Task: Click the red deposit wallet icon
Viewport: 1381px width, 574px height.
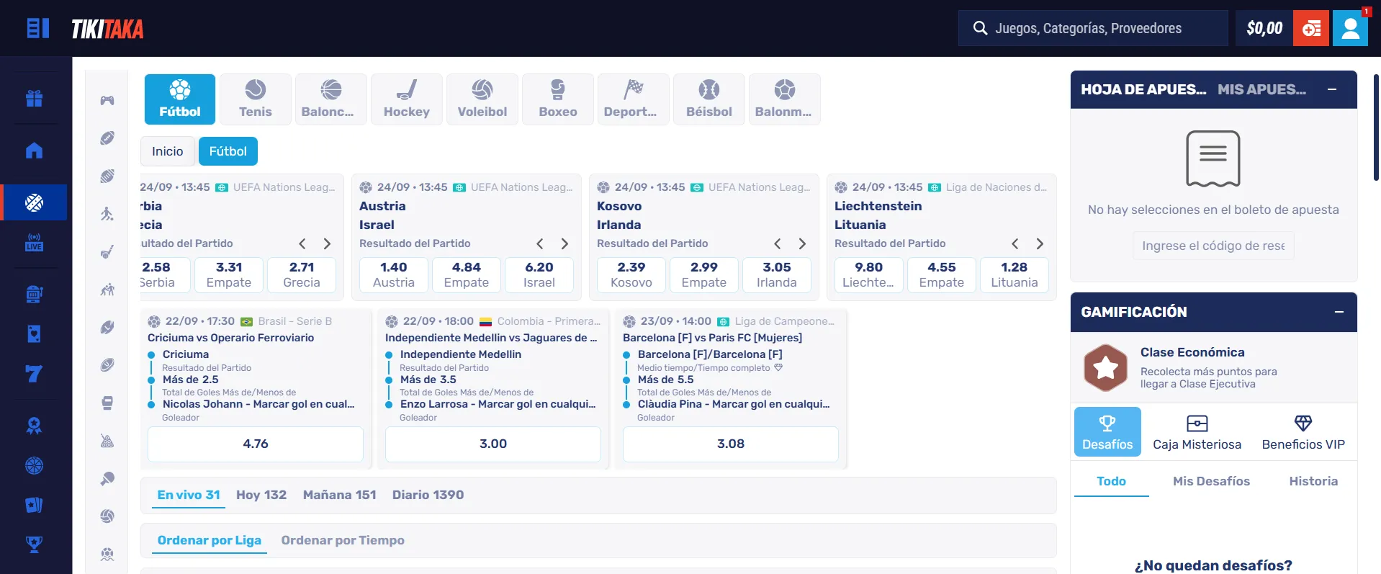Action: click(x=1311, y=28)
